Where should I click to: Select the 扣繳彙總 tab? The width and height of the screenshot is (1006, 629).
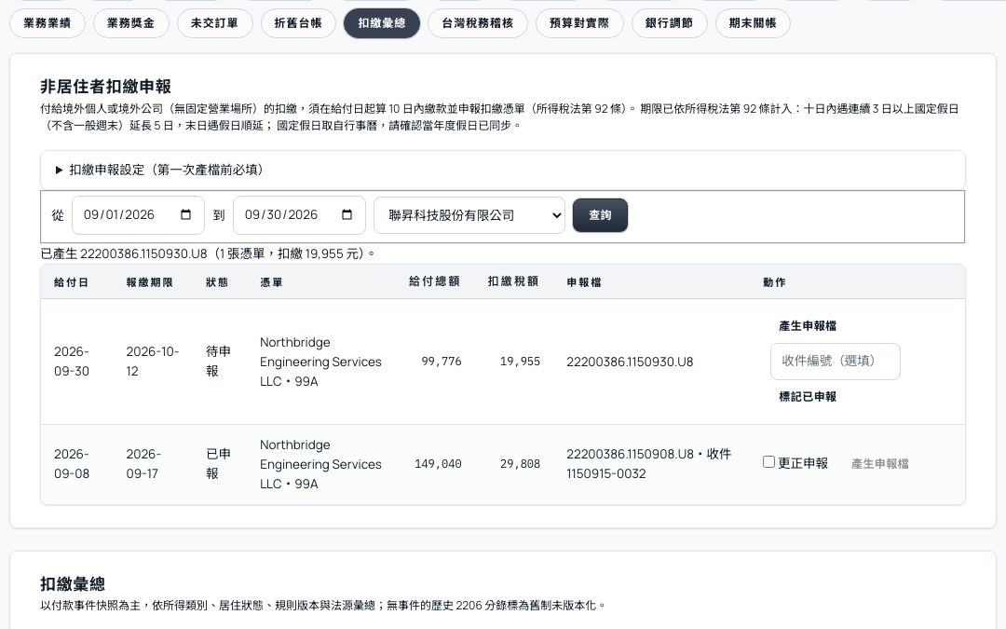tap(382, 23)
